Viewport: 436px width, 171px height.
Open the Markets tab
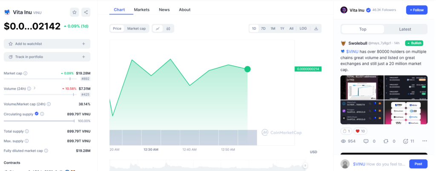click(141, 9)
